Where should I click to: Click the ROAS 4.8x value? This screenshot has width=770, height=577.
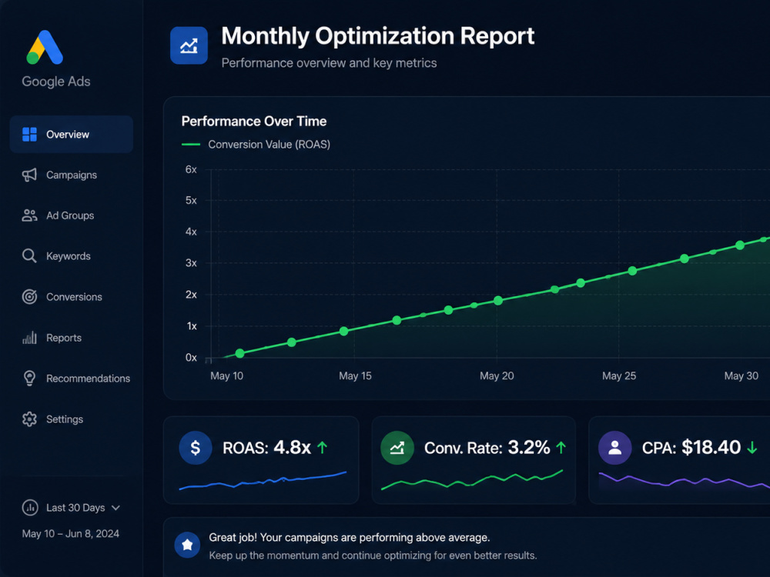[292, 448]
